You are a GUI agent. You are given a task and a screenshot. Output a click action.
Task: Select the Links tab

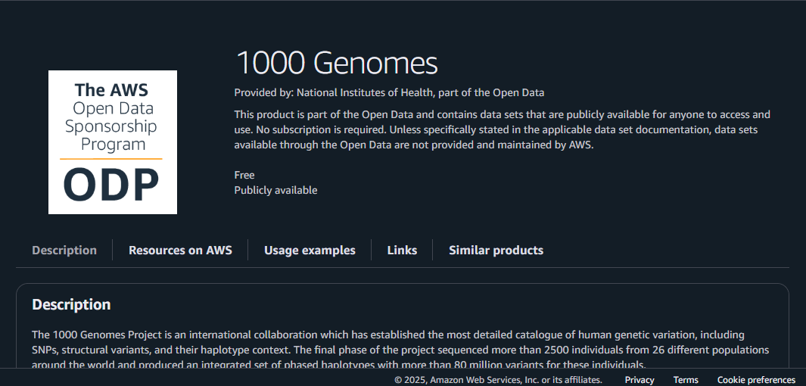(402, 251)
